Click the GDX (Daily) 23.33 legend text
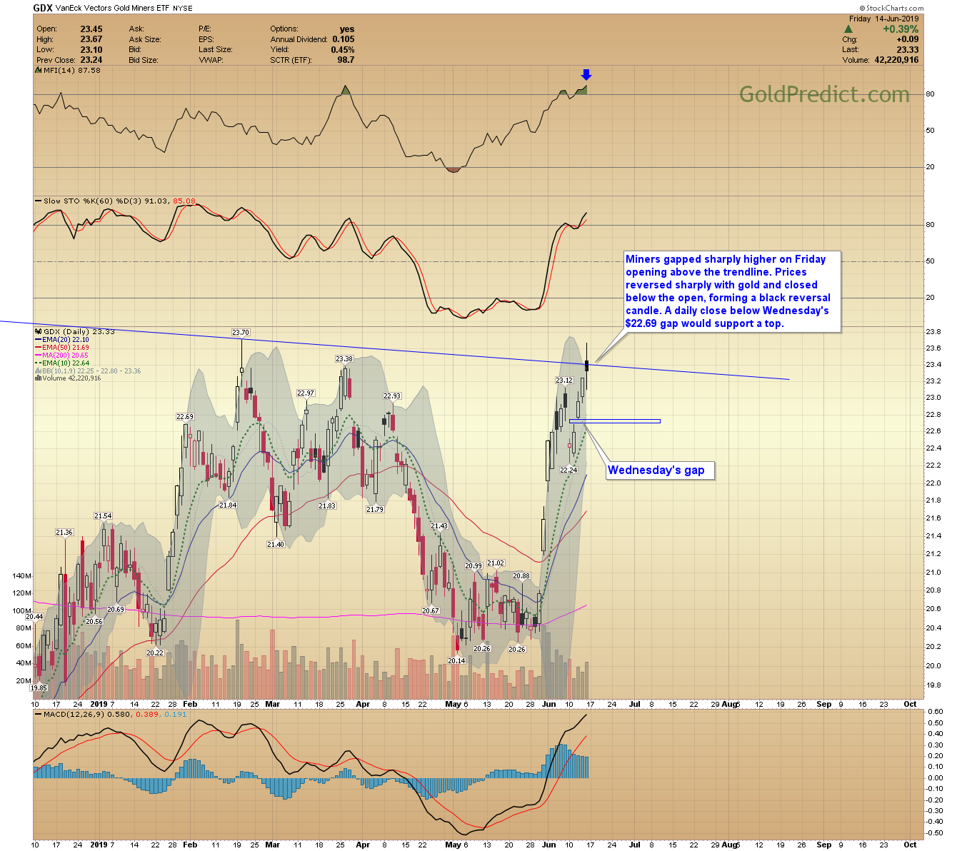Image resolution: width=957 pixels, height=851 pixels. 79,332
